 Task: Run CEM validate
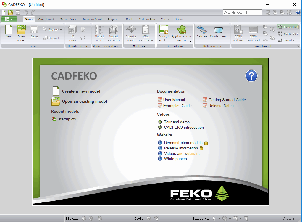tap(146, 33)
